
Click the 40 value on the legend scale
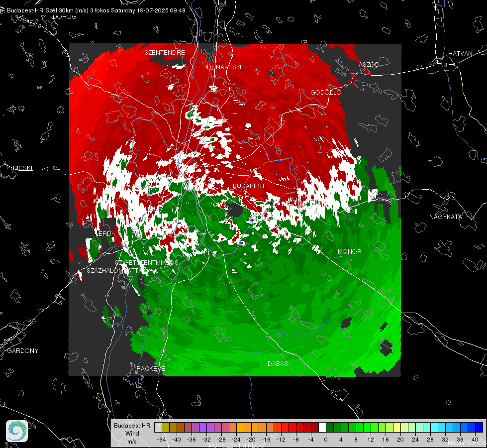(475, 440)
